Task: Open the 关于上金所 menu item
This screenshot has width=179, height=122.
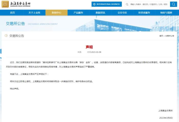Action: pos(34,13)
